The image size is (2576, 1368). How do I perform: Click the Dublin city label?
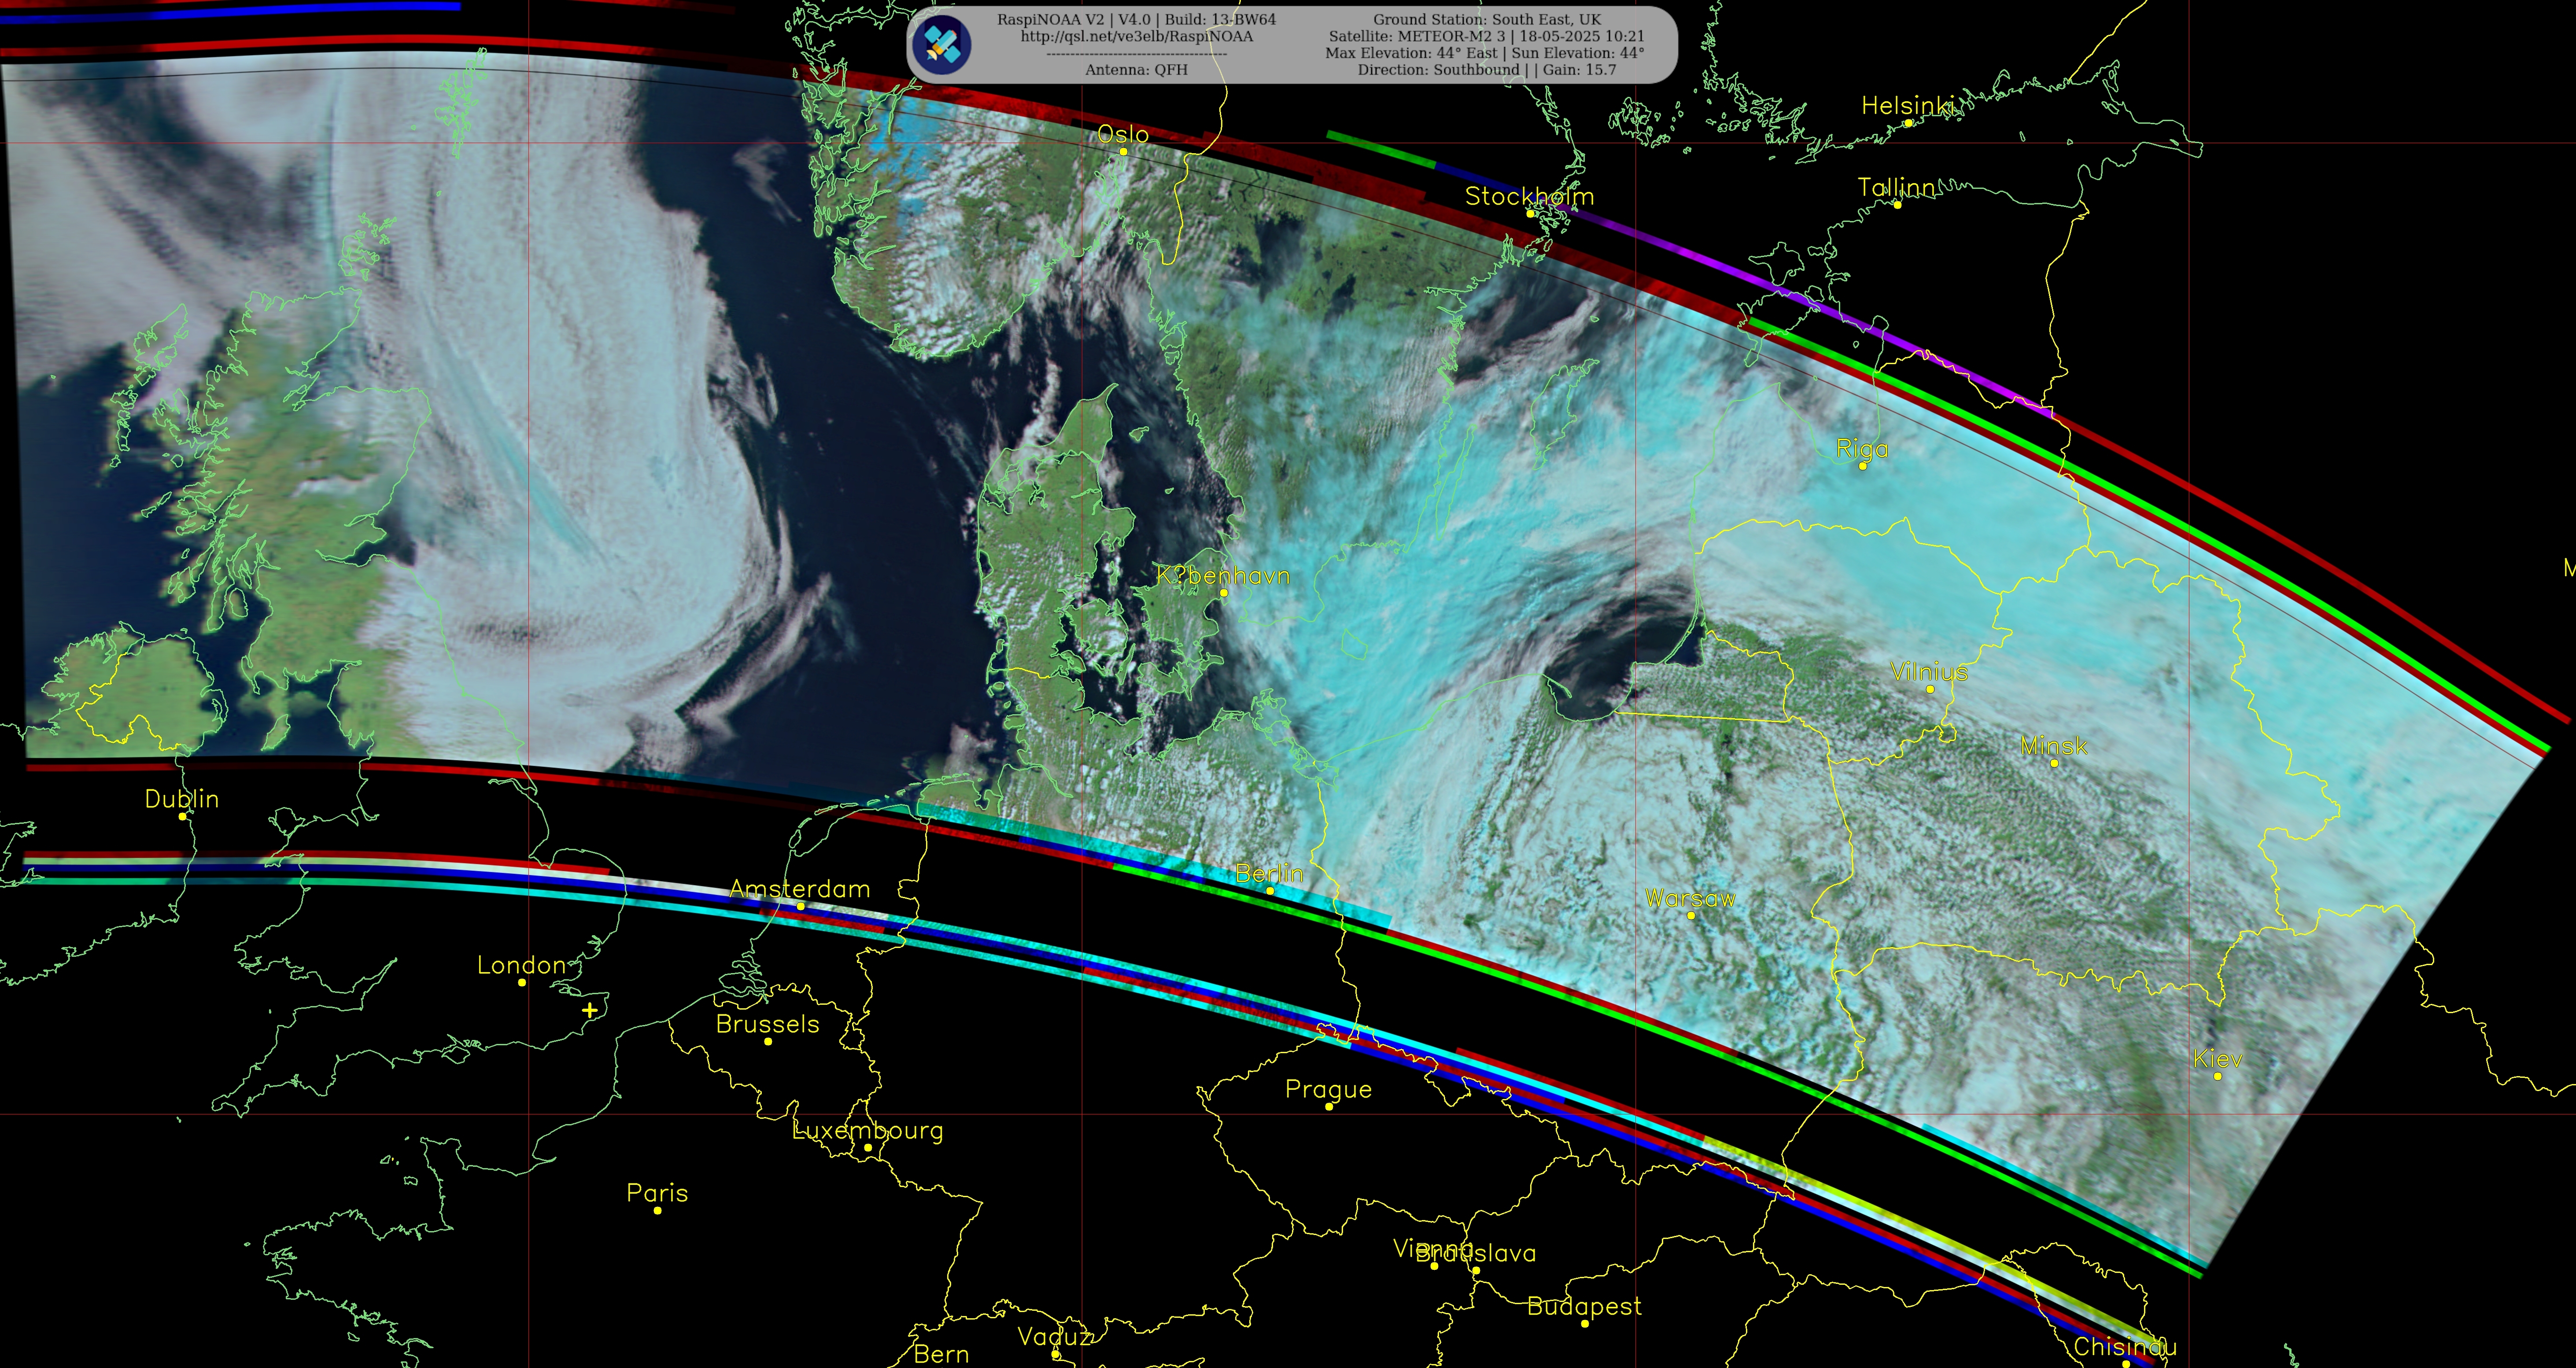click(x=182, y=799)
